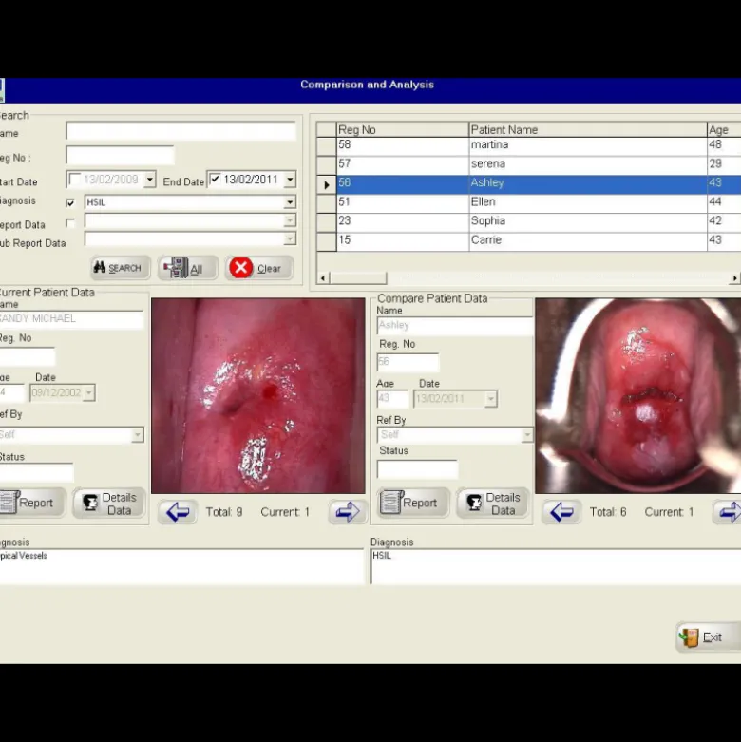Show next image of current patient
The image size is (741, 742).
pyautogui.click(x=348, y=511)
